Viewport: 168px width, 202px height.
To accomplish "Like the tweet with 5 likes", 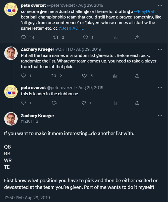I will 84,76.
